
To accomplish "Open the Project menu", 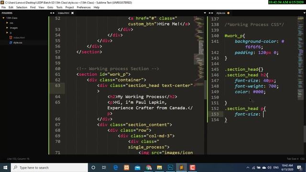I will click(x=69, y=7).
